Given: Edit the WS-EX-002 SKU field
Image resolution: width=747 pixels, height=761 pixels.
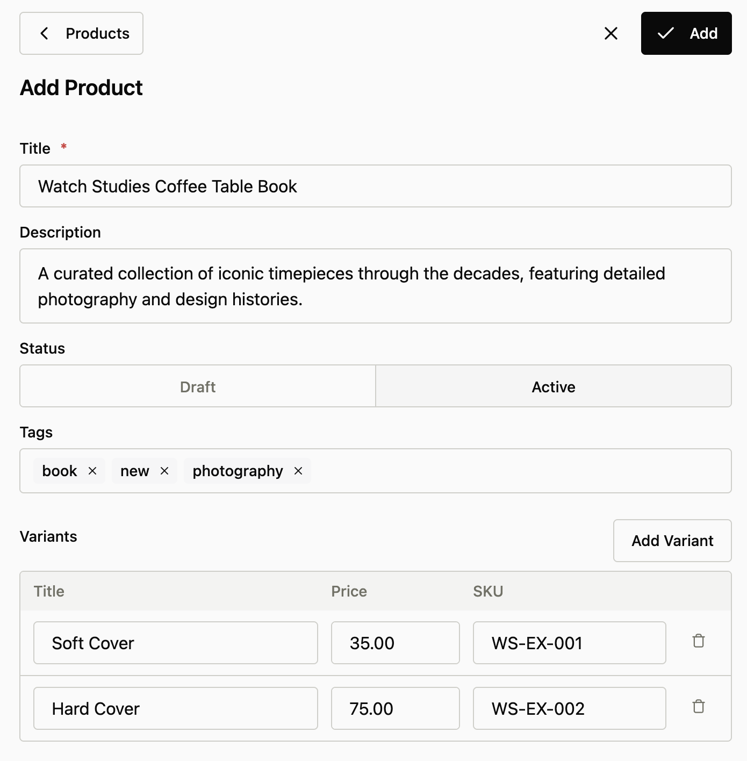Looking at the screenshot, I should point(569,708).
